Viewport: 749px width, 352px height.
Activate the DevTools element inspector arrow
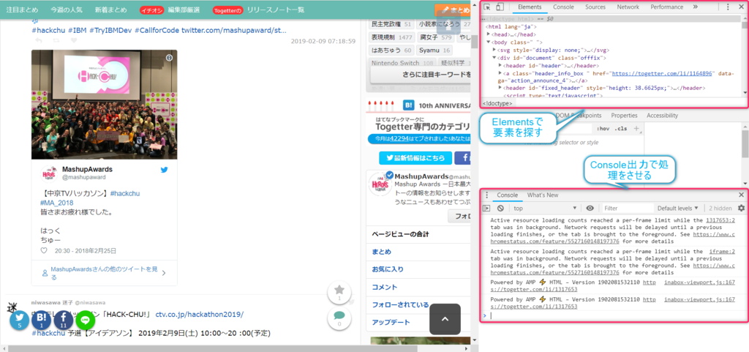487,7
